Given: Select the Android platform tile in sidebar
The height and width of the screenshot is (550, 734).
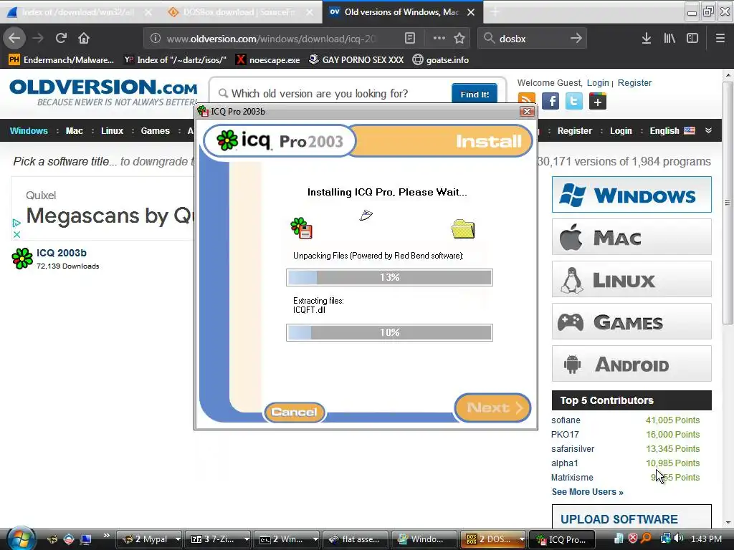Looking at the screenshot, I should click(x=631, y=364).
